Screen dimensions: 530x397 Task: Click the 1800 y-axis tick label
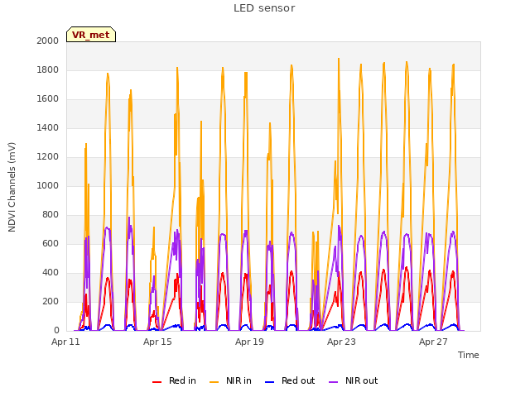[x=48, y=69]
